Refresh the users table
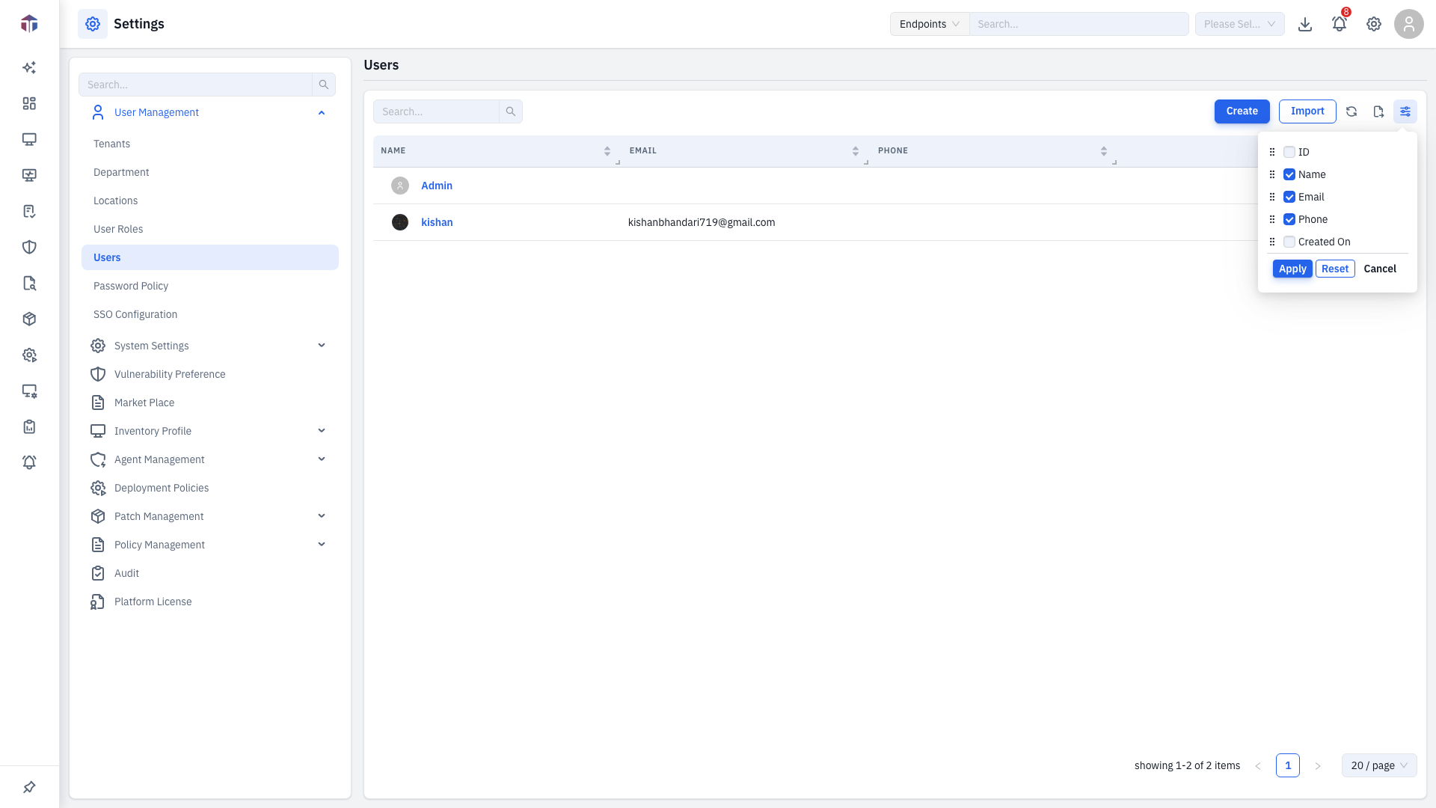The image size is (1436, 808). pos(1351,111)
